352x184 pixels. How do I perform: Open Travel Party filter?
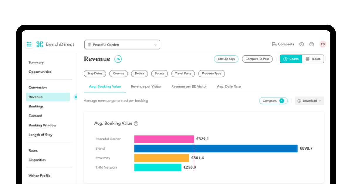pyautogui.click(x=183, y=74)
